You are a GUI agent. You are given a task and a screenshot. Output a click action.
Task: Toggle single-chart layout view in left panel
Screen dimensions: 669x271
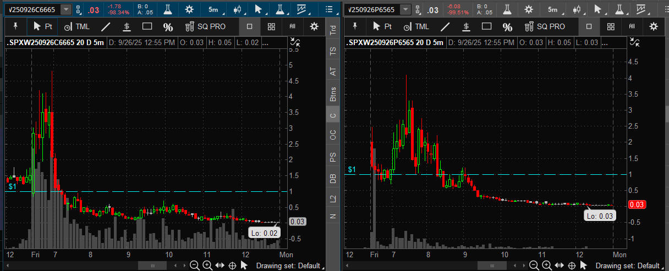tap(249, 26)
